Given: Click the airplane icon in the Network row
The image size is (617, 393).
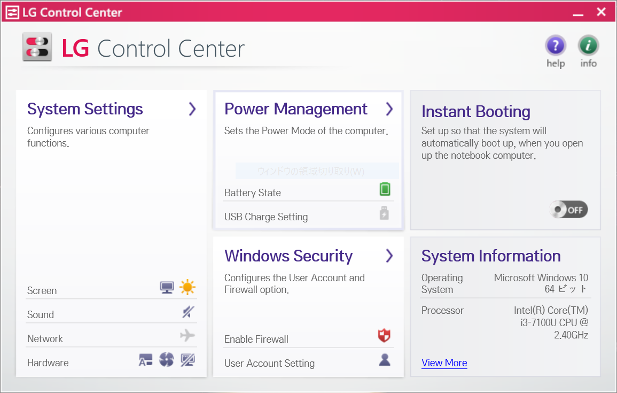Looking at the screenshot, I should [188, 335].
